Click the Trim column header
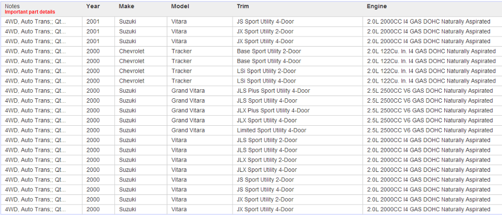Image resolution: width=502 pixels, height=215 pixels. pos(242,6)
